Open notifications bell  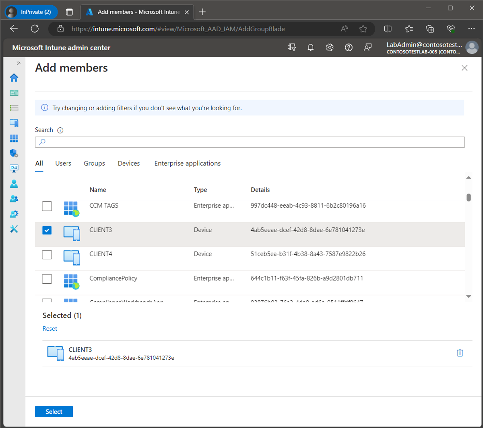[x=311, y=47]
